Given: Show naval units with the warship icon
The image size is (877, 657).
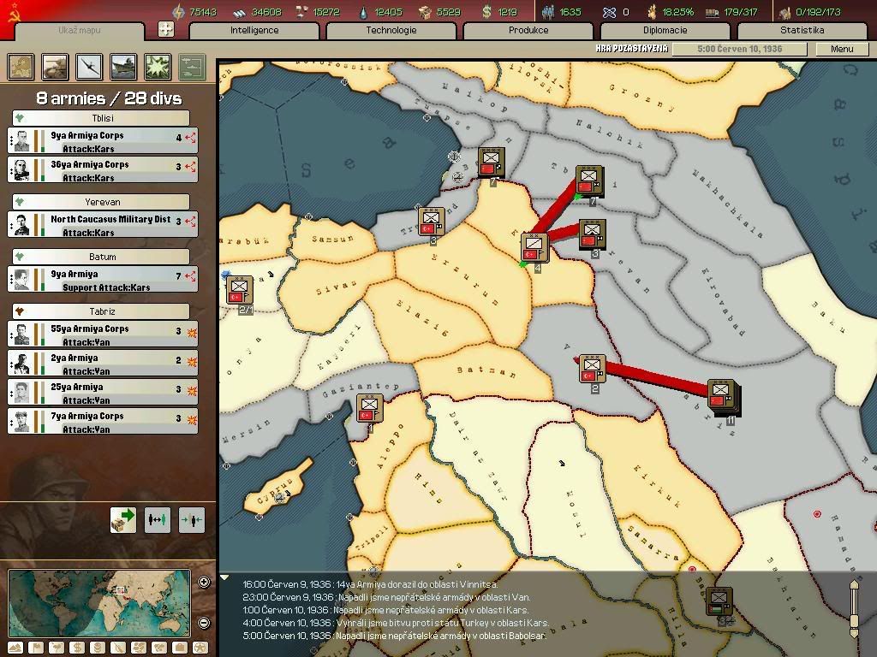Looking at the screenshot, I should [x=123, y=67].
